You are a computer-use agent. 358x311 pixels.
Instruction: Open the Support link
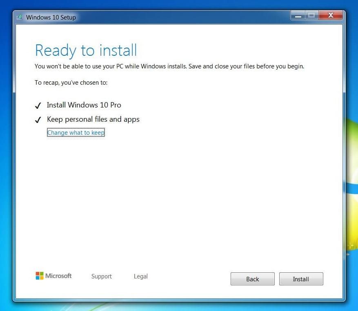pyautogui.click(x=102, y=276)
